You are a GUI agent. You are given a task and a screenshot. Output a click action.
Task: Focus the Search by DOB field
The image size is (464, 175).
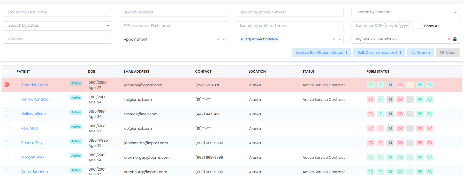383,26
